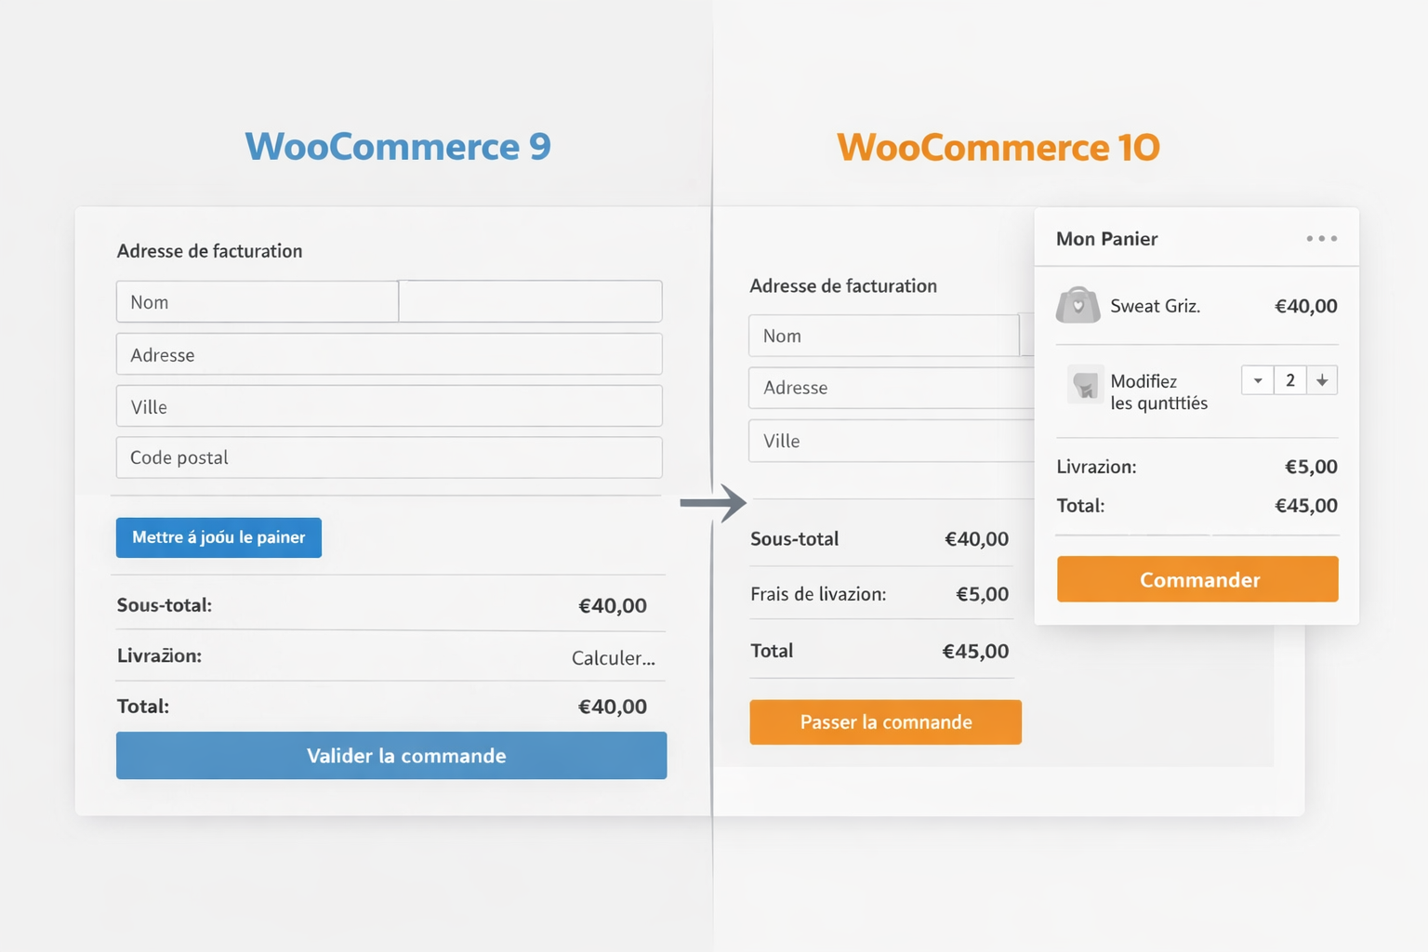Click the plus arrow to increase quantity
Image resolution: width=1428 pixels, height=952 pixels.
pos(1322,380)
